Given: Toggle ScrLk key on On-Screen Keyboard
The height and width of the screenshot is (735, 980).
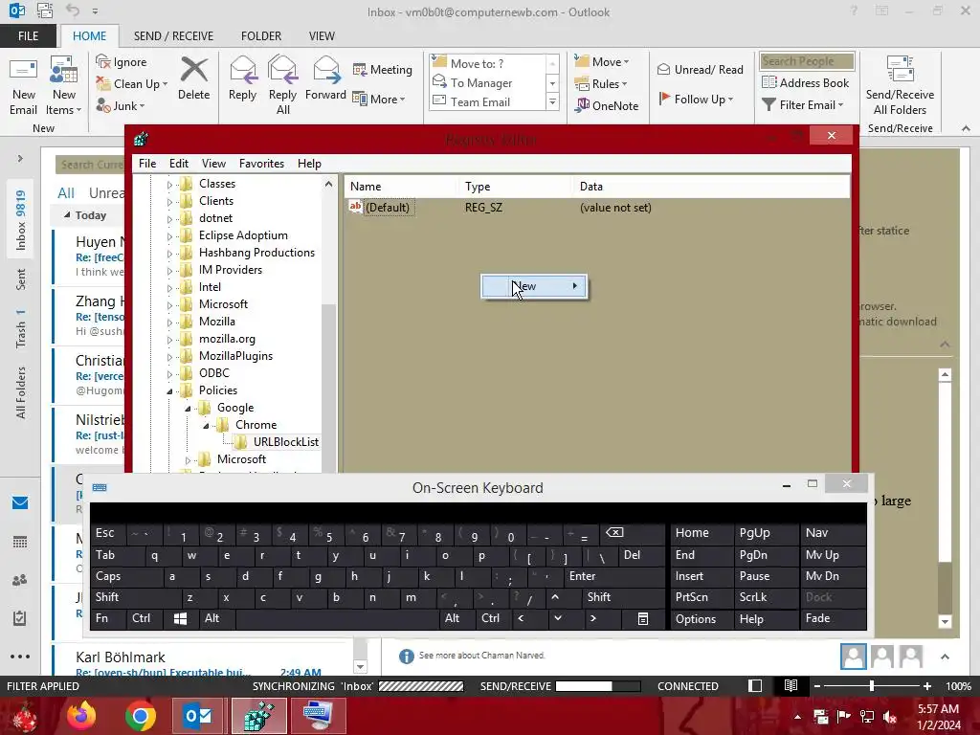Looking at the screenshot, I should 767,597.
